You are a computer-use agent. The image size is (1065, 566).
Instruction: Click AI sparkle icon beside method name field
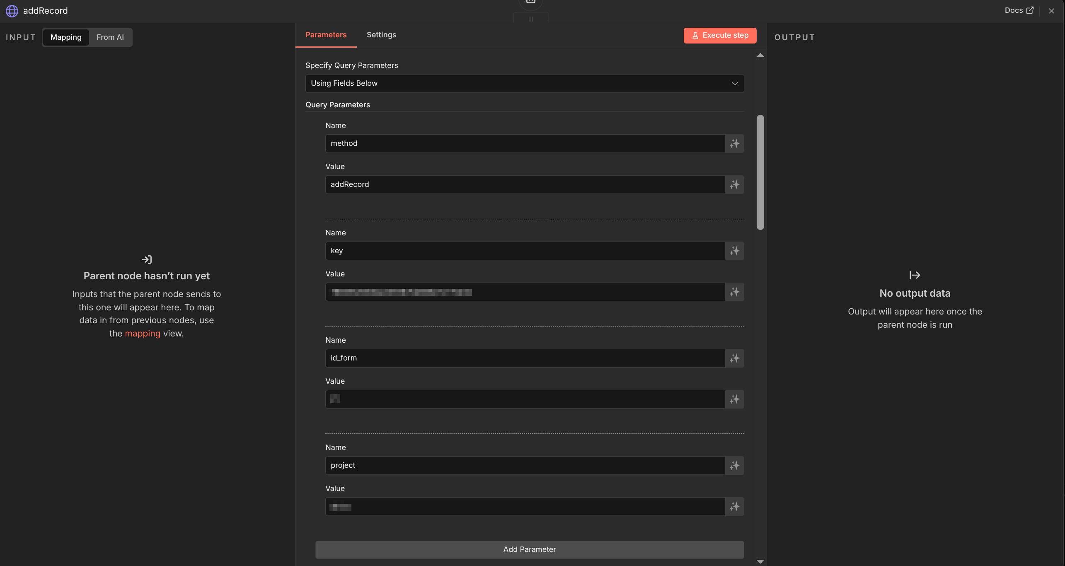click(734, 143)
